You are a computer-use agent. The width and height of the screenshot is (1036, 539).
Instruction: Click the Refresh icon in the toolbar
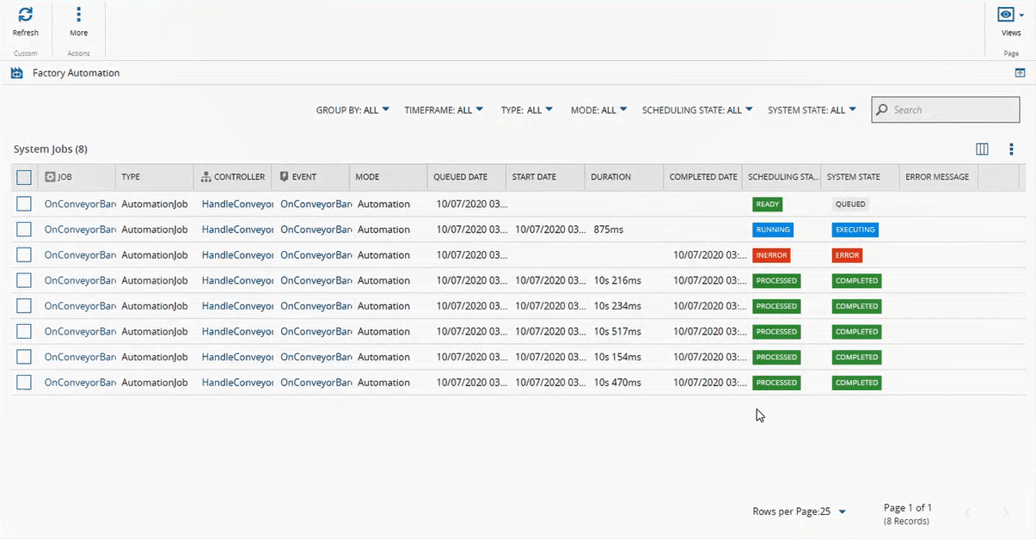[x=25, y=15]
